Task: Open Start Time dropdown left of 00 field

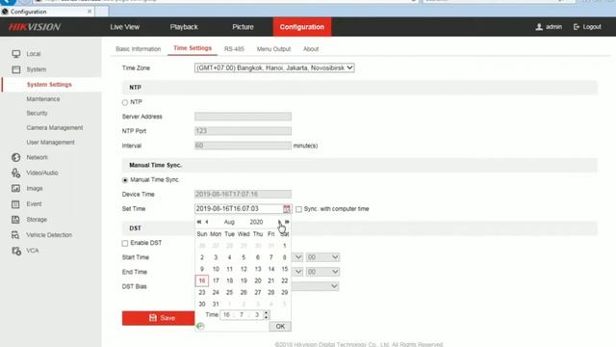Action: [x=297, y=257]
